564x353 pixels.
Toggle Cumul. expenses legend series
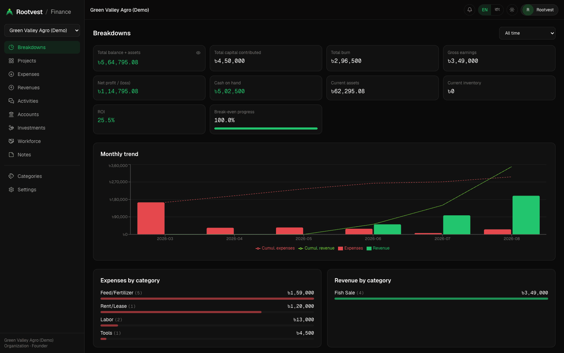tap(275, 248)
